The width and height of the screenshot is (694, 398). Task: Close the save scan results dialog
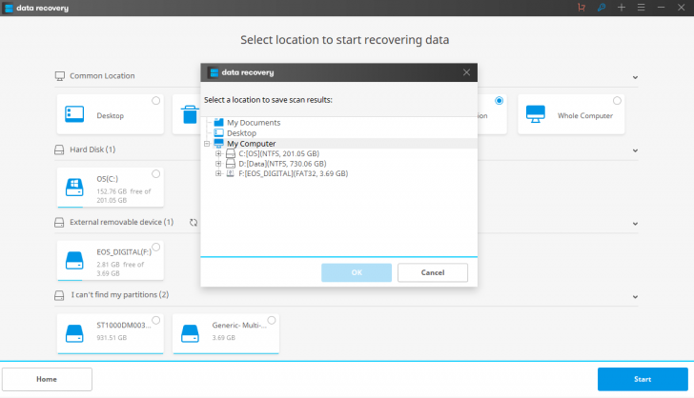coord(466,72)
